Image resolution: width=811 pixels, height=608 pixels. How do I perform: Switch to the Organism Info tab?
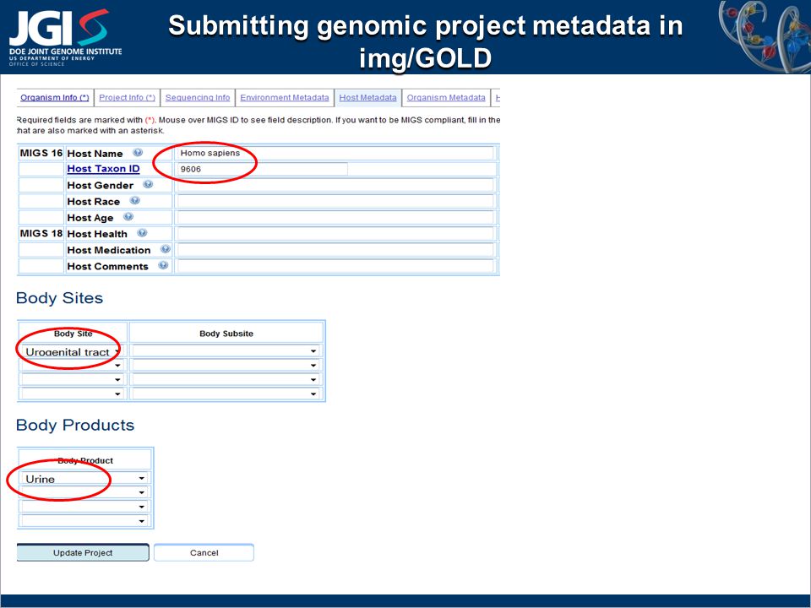(x=54, y=97)
